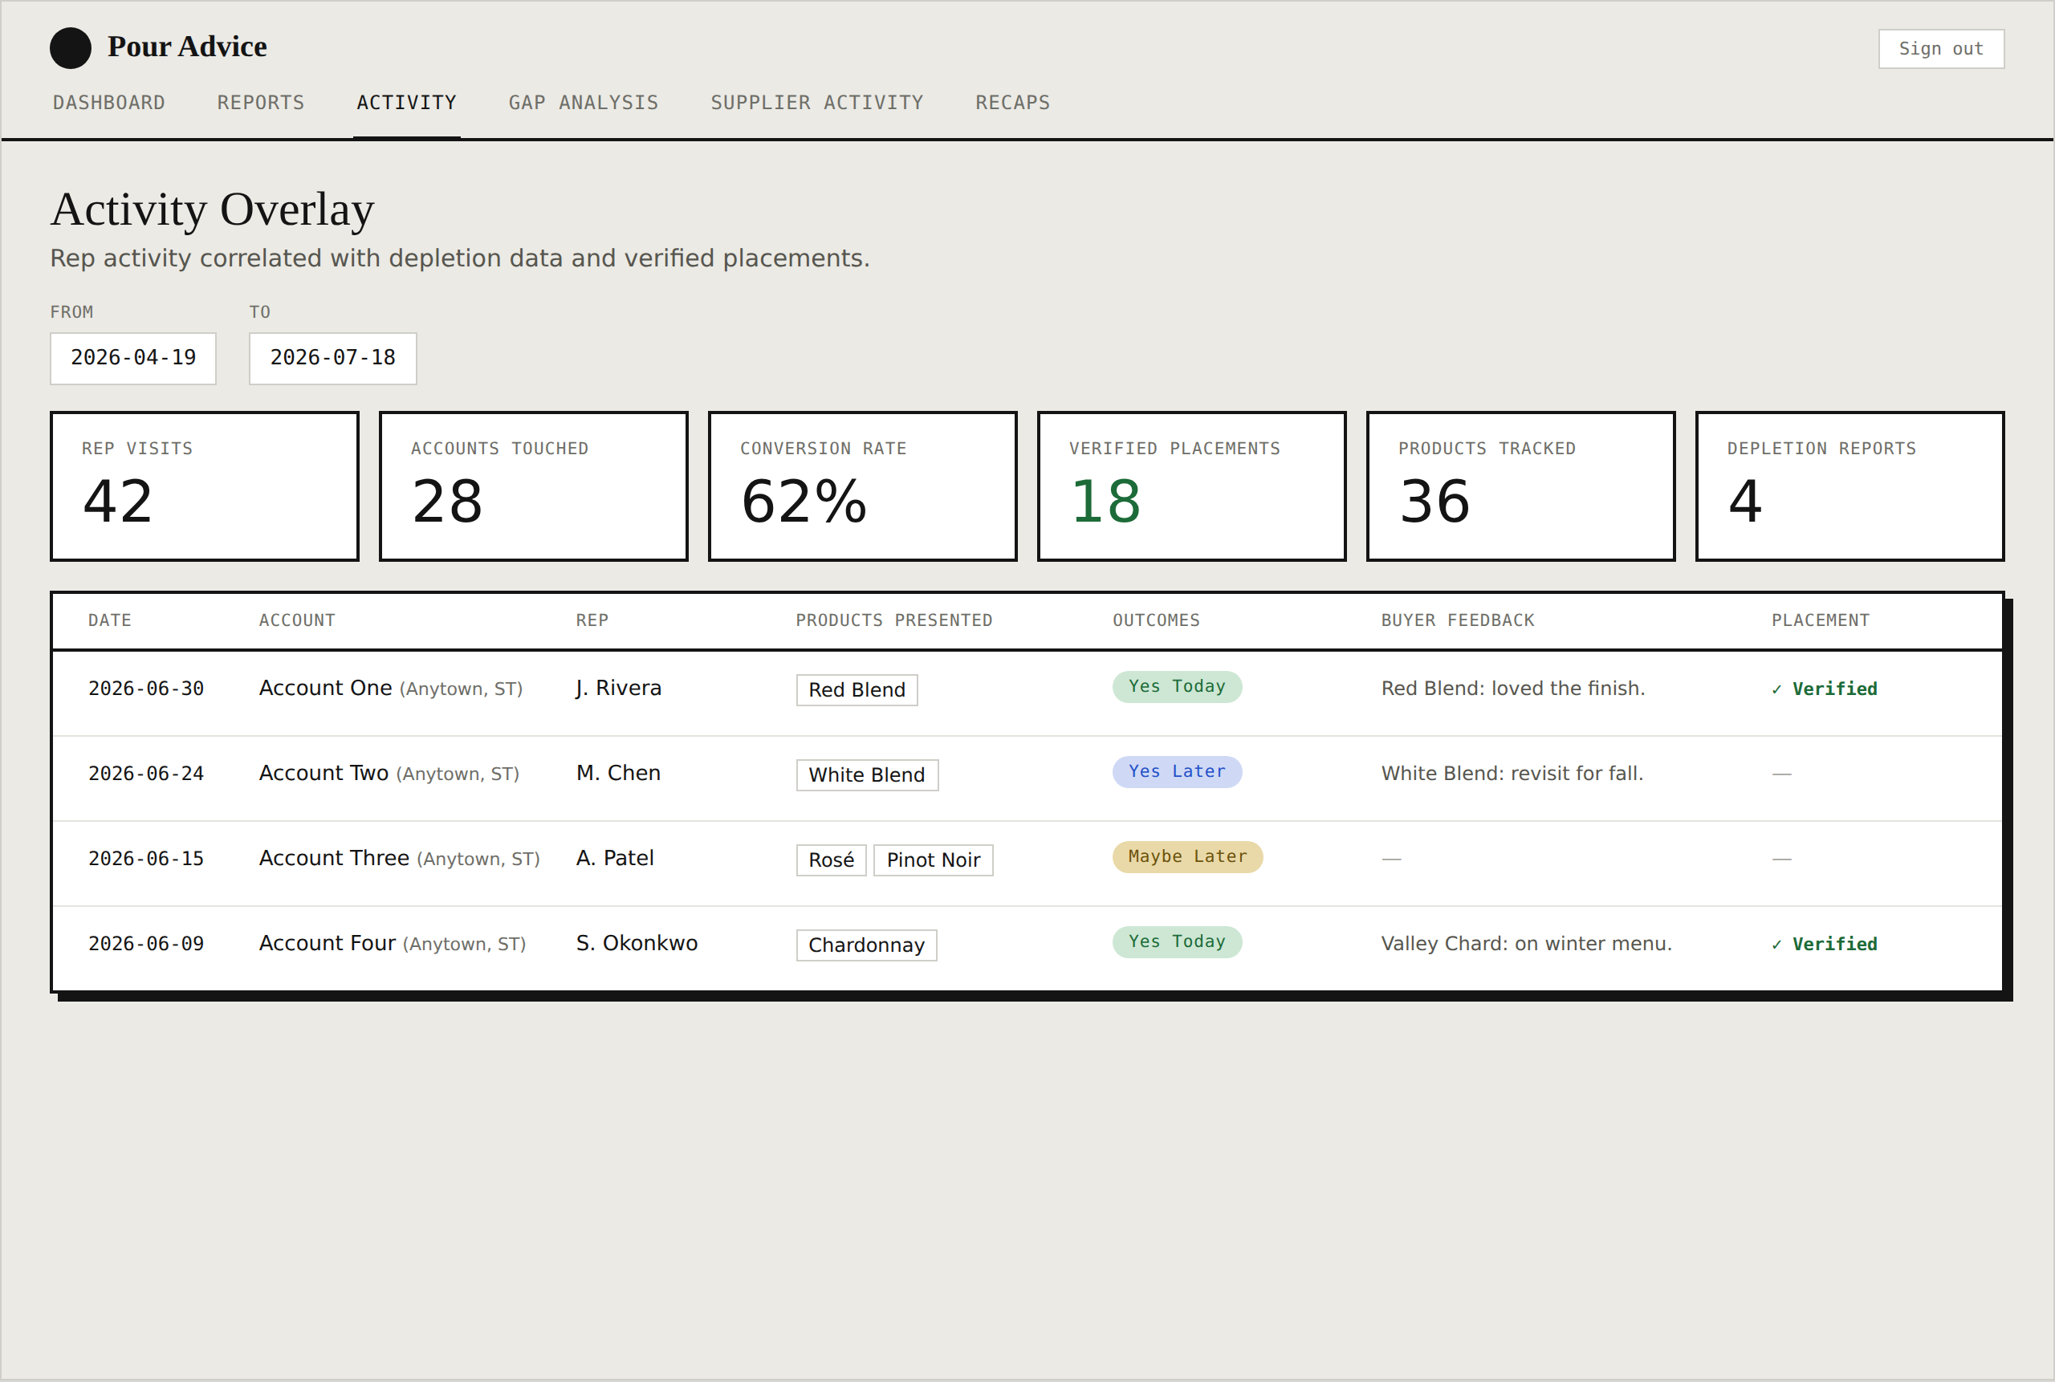
Task: Open the Supplier Activity tab
Action: [x=817, y=102]
